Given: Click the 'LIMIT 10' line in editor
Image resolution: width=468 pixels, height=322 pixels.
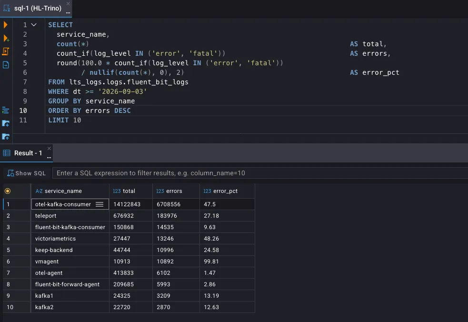Looking at the screenshot, I should 64,120.
